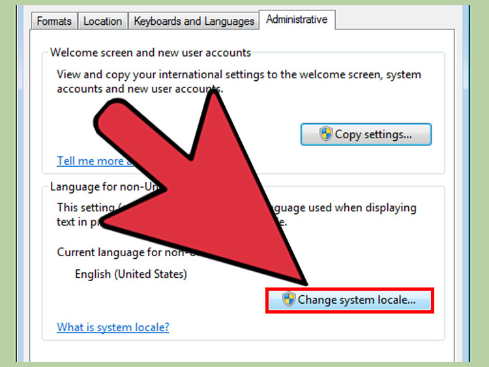Select the Administrative tab

point(297,20)
